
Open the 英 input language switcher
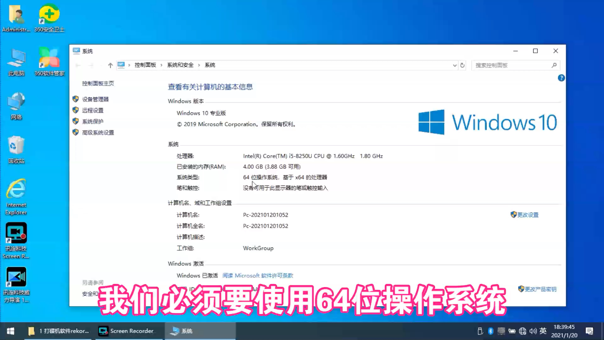pyautogui.click(x=543, y=331)
